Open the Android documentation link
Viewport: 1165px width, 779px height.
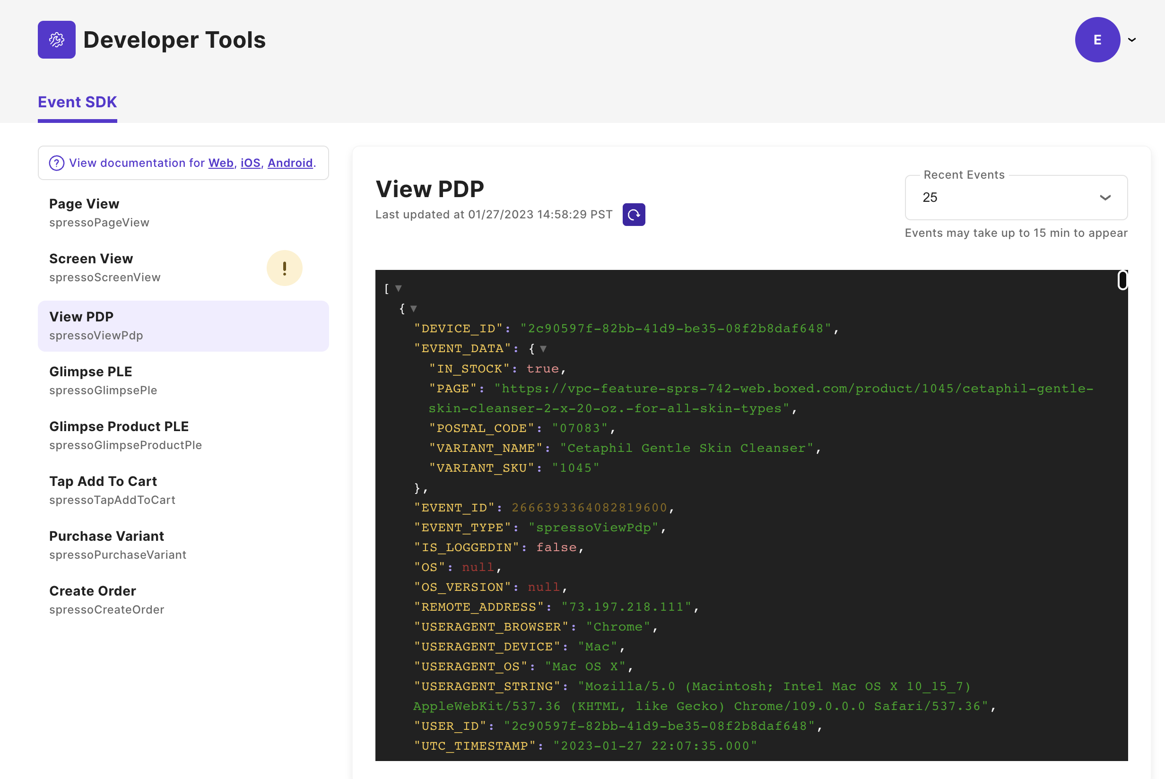(290, 163)
